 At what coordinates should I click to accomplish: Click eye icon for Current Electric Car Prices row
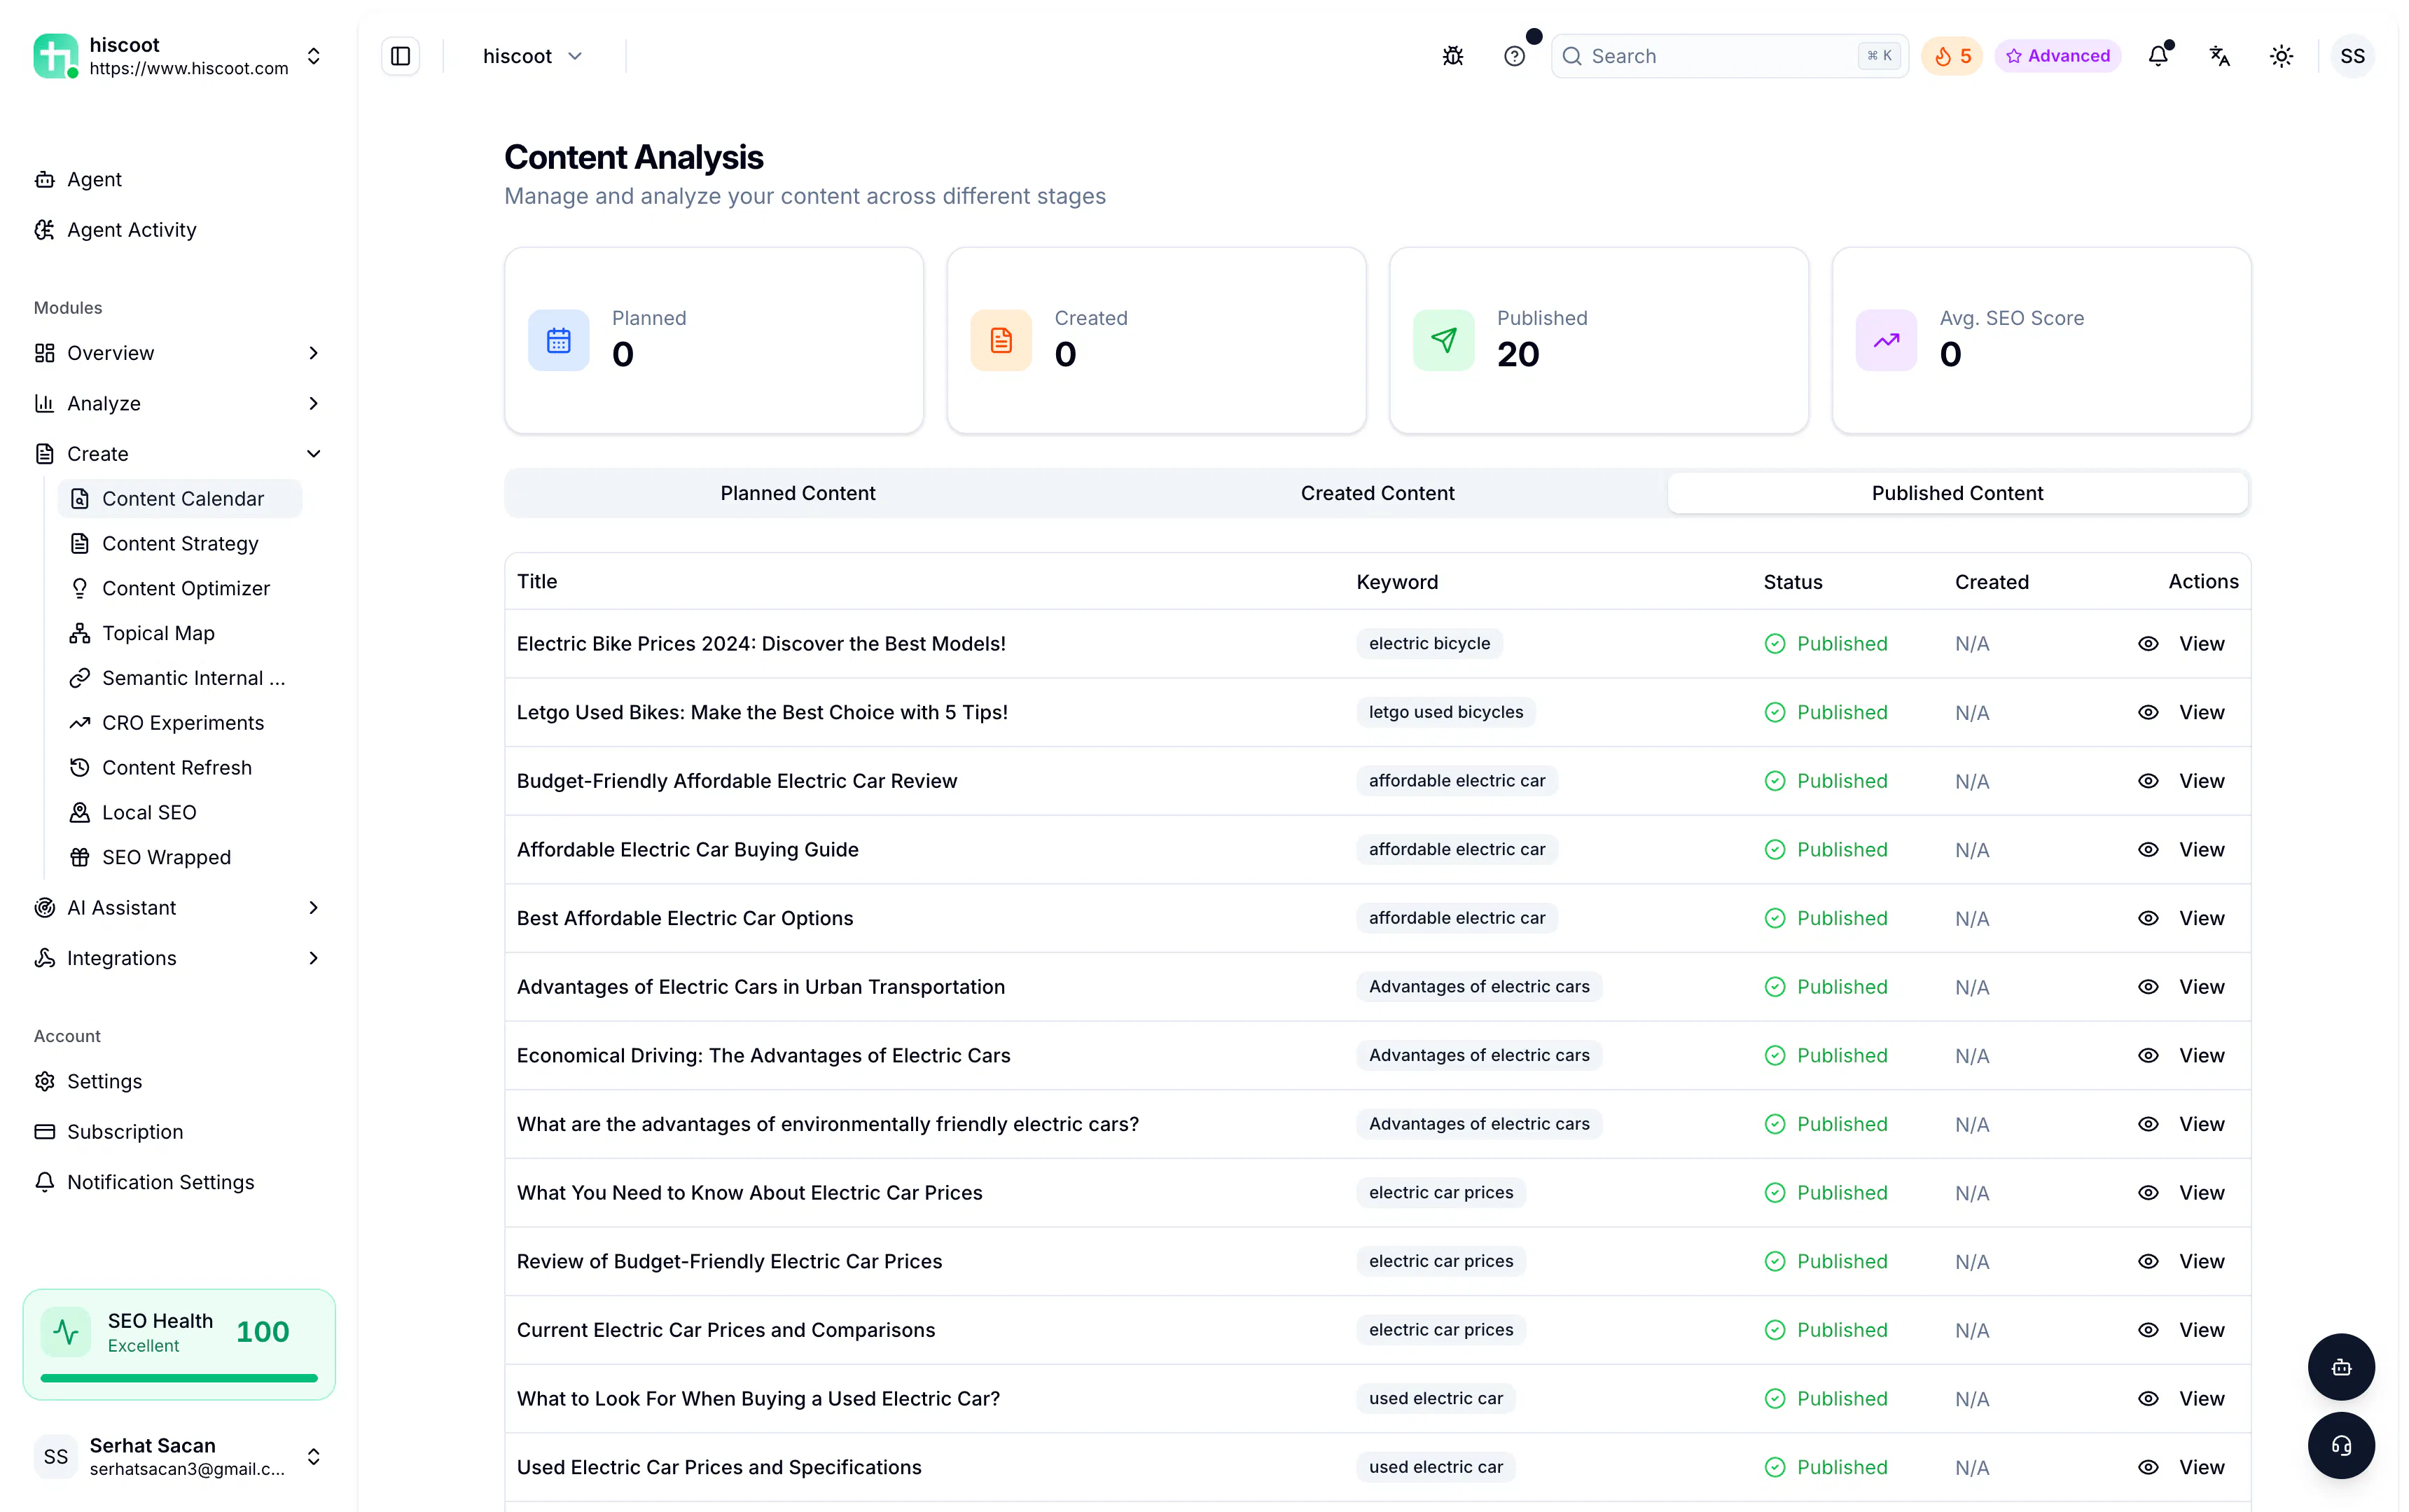coord(2147,1330)
